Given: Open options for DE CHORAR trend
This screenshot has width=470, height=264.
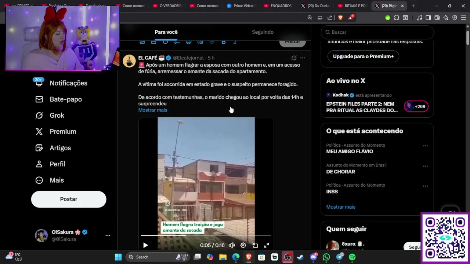Looking at the screenshot, I should click(425, 166).
